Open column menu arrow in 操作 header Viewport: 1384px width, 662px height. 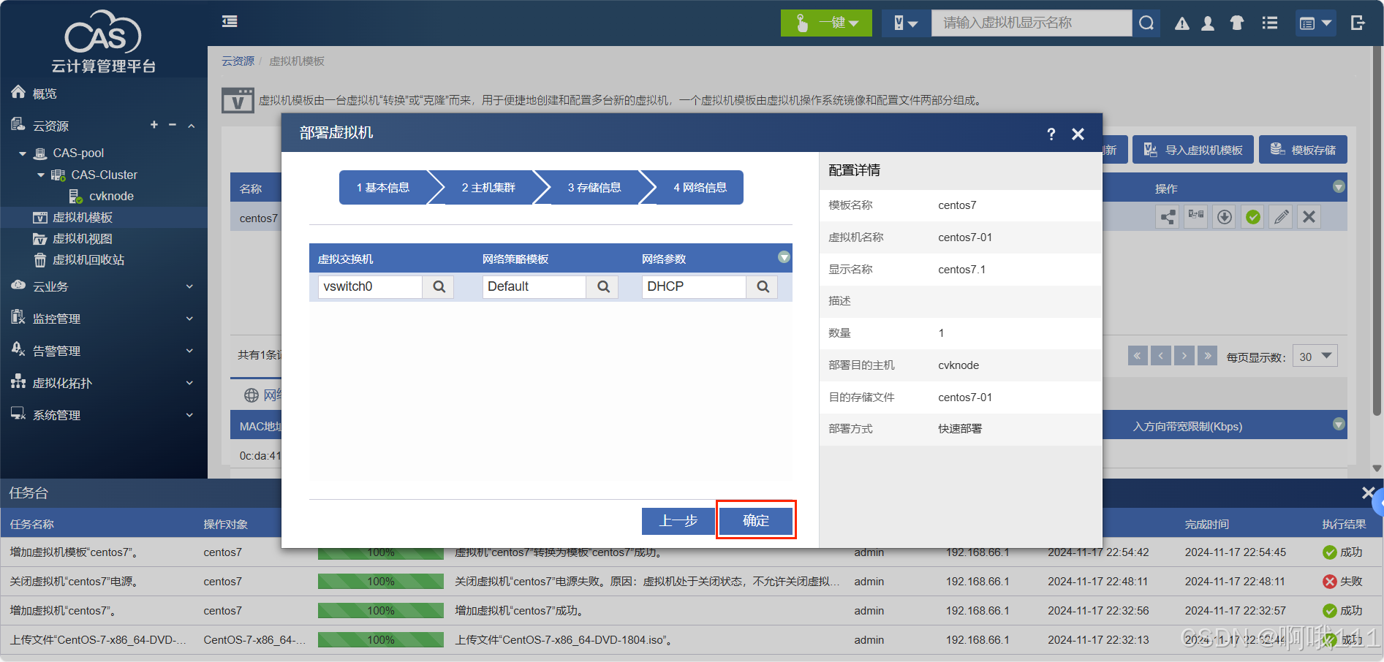(x=1339, y=187)
